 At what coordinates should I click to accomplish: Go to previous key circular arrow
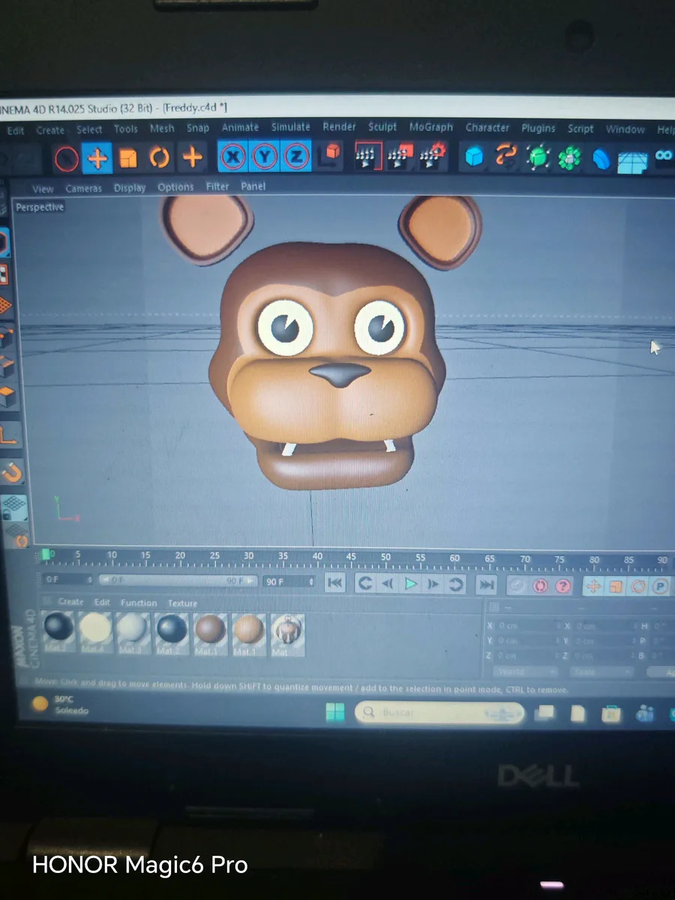pyautogui.click(x=364, y=583)
